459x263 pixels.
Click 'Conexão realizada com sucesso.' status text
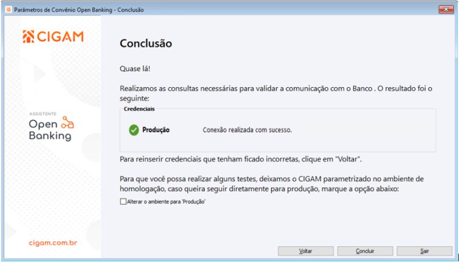(247, 130)
